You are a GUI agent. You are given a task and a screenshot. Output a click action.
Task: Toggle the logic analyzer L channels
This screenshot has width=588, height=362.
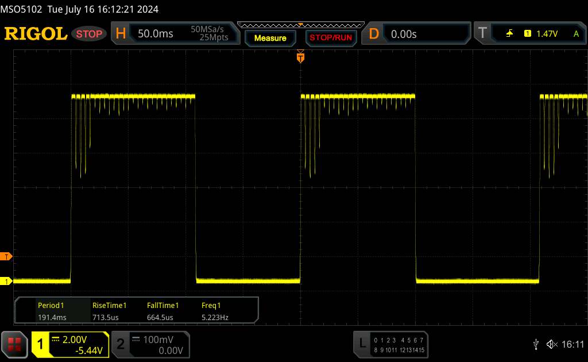click(362, 344)
